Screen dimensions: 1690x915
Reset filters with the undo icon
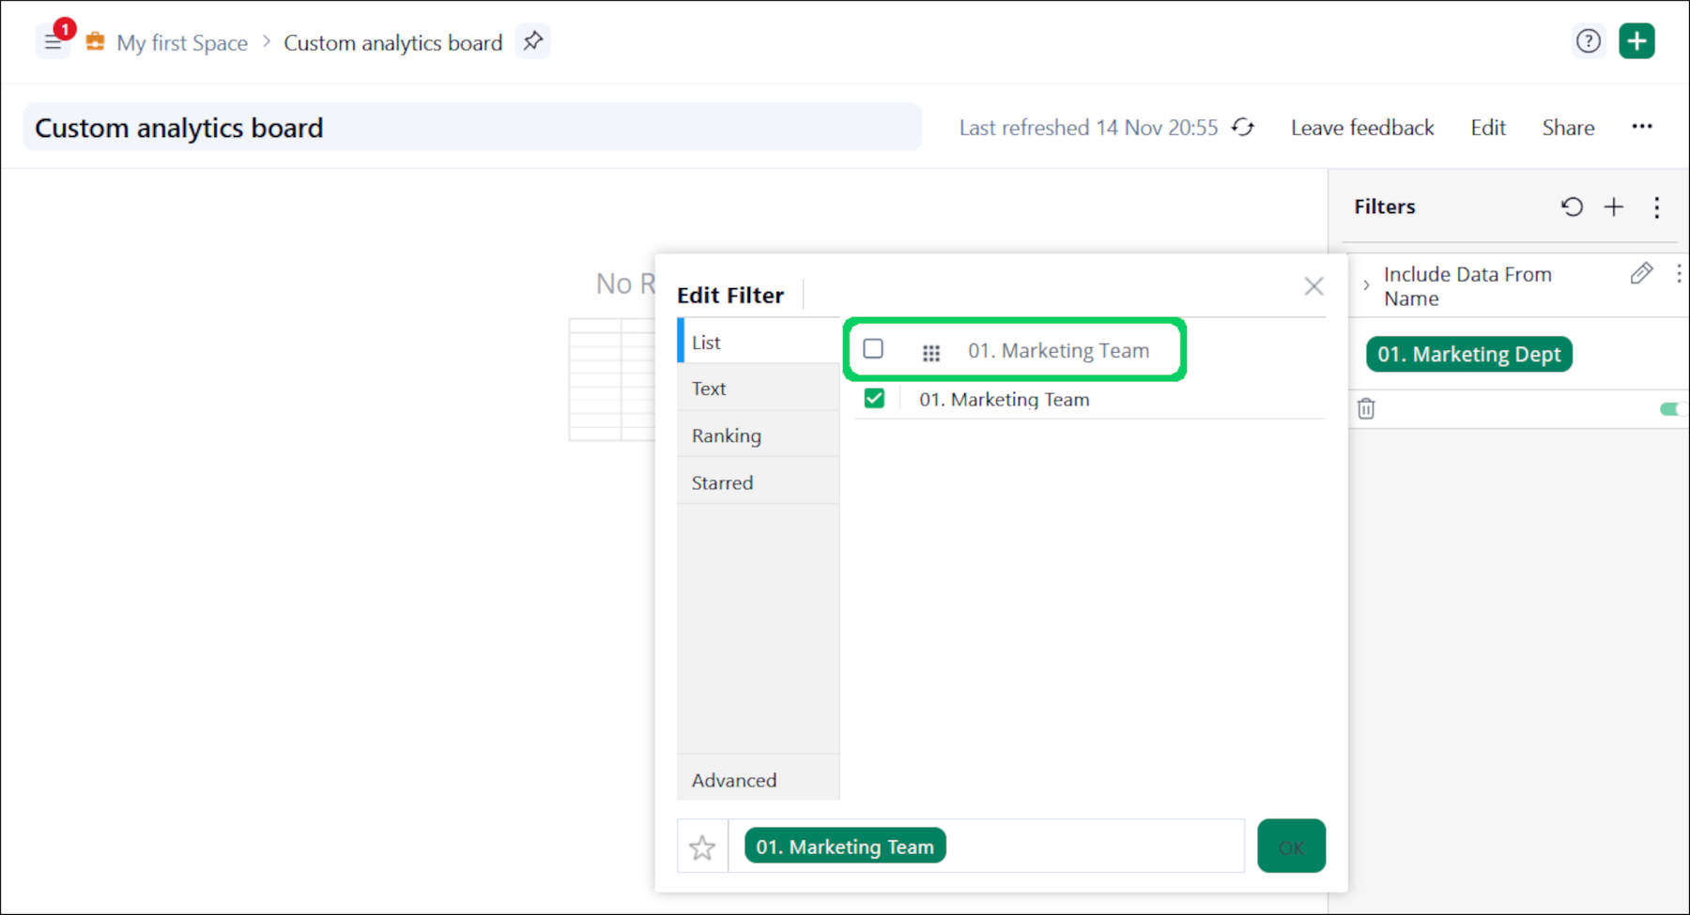(1572, 206)
